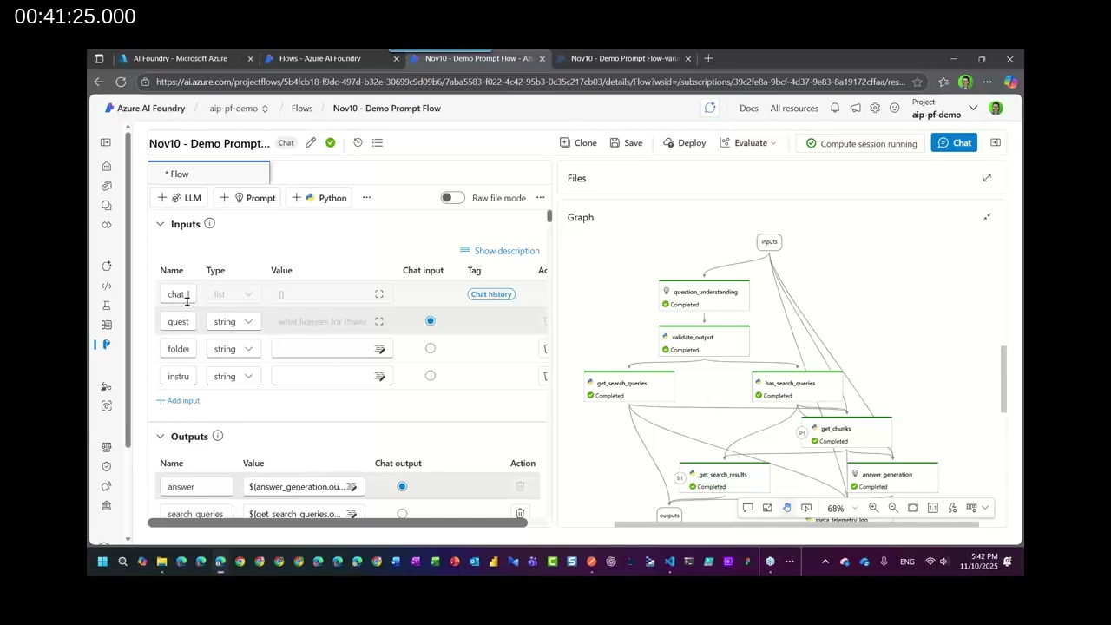
Task: Open the Evaluate dropdown
Action: 748,142
